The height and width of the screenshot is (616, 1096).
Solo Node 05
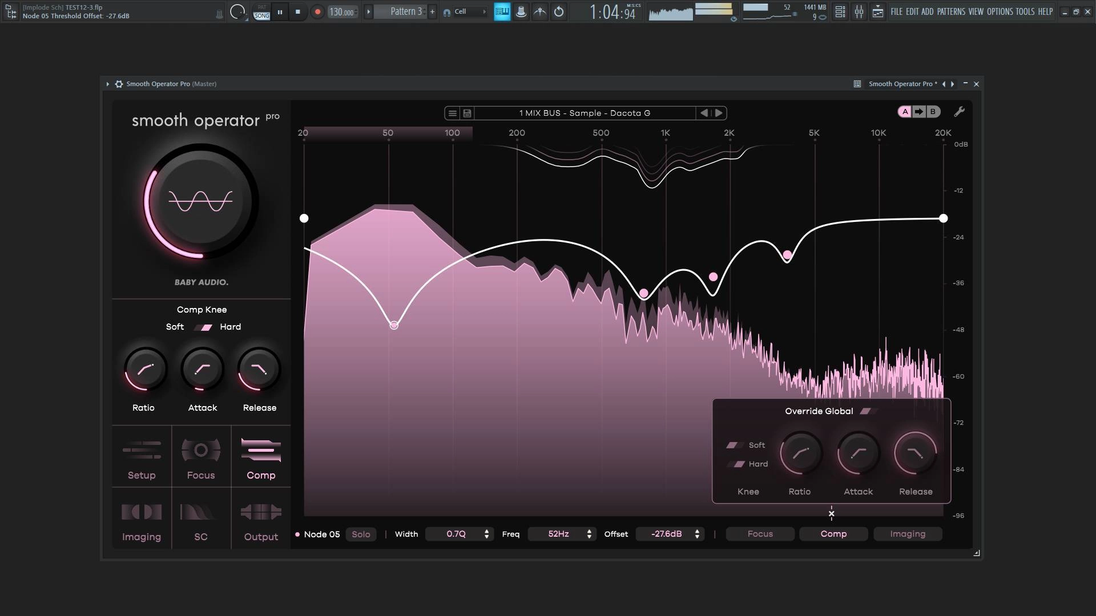click(x=361, y=534)
